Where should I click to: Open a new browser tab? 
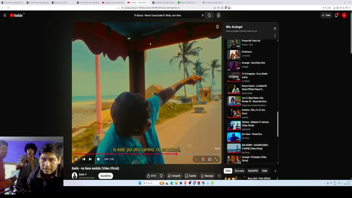(x=229, y=2)
